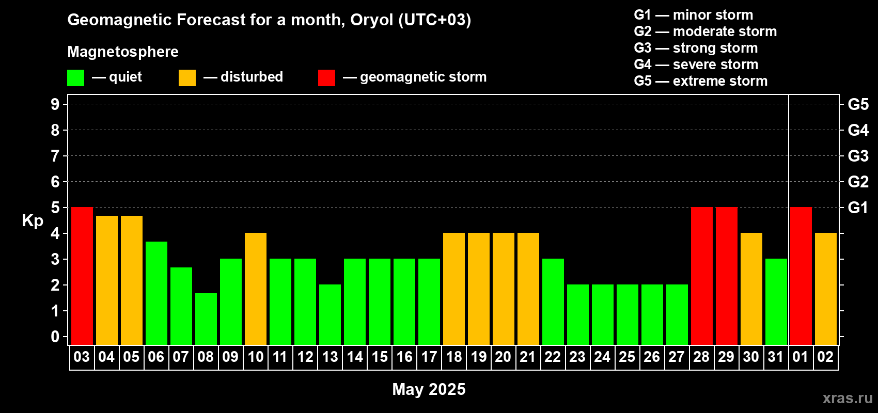Image resolution: width=878 pixels, height=413 pixels.
Task: Click the G3 label on right axis
Action: (x=858, y=156)
